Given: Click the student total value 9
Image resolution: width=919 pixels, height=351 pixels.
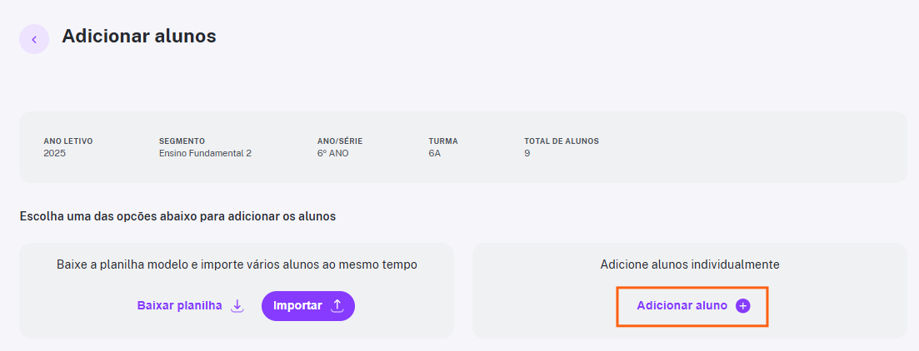Looking at the screenshot, I should point(527,154).
